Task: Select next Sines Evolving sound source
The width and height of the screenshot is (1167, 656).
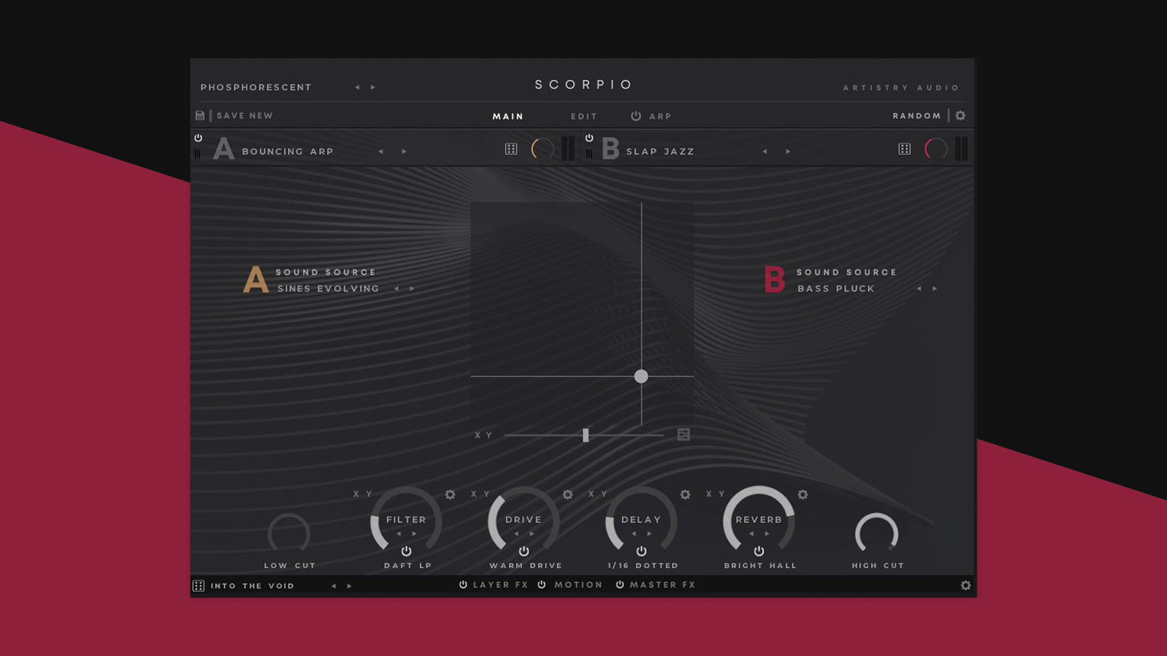Action: [412, 289]
